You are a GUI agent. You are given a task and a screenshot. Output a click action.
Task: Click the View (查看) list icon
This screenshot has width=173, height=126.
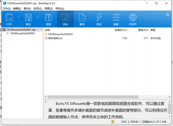(x=116, y=17)
